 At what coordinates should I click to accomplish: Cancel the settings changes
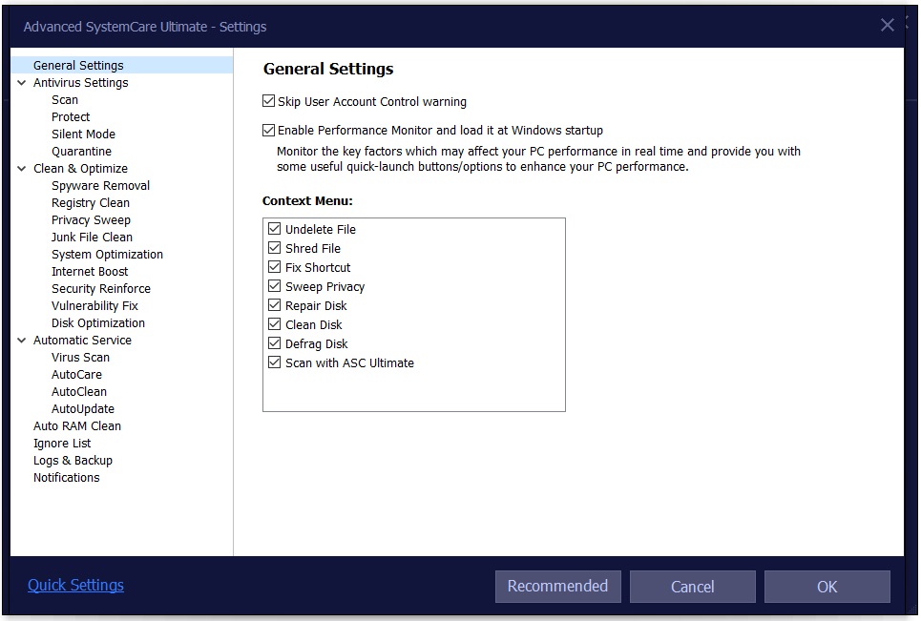coord(693,587)
